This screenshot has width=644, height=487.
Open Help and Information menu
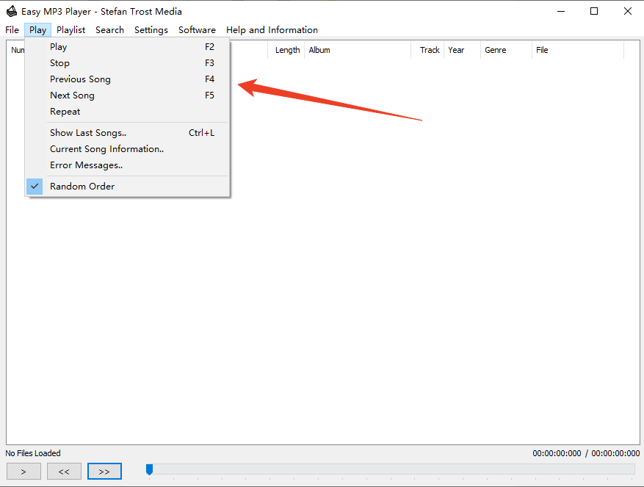tap(272, 30)
